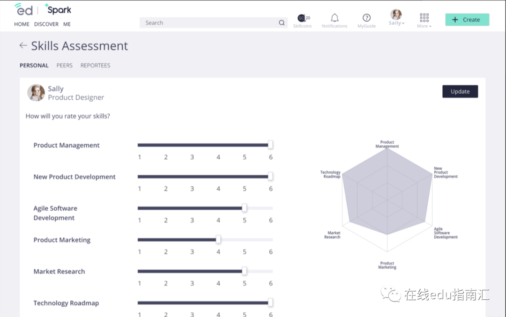Viewport: 506px width, 317px height.
Task: Click the Create button with plus icon
Action: [x=467, y=20]
